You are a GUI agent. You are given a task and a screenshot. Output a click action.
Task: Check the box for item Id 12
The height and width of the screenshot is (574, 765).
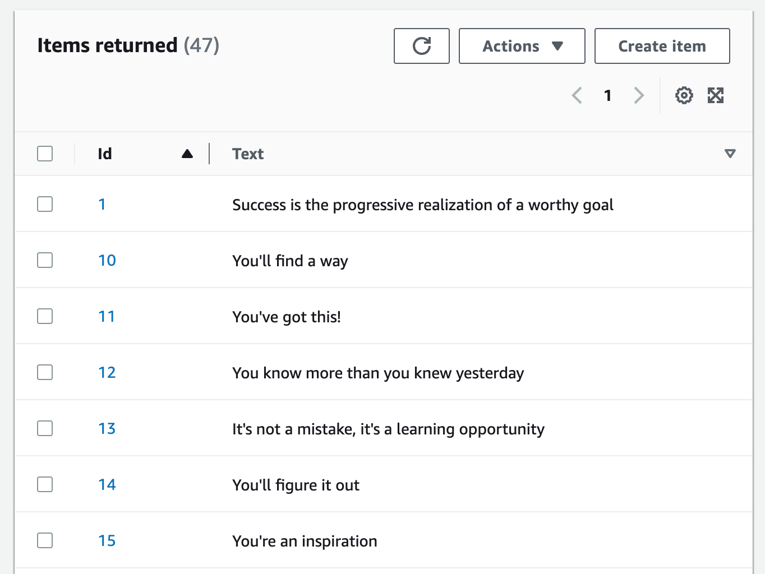click(45, 372)
